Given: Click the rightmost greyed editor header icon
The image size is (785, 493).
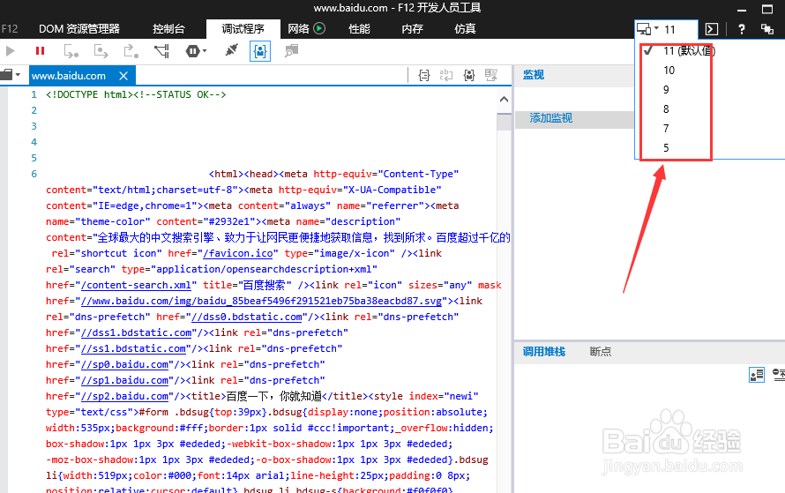Looking at the screenshot, I should pos(491,75).
